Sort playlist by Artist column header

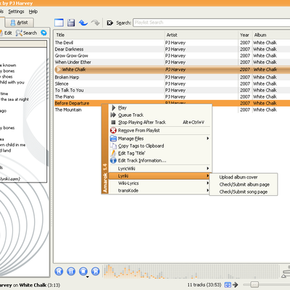point(202,35)
